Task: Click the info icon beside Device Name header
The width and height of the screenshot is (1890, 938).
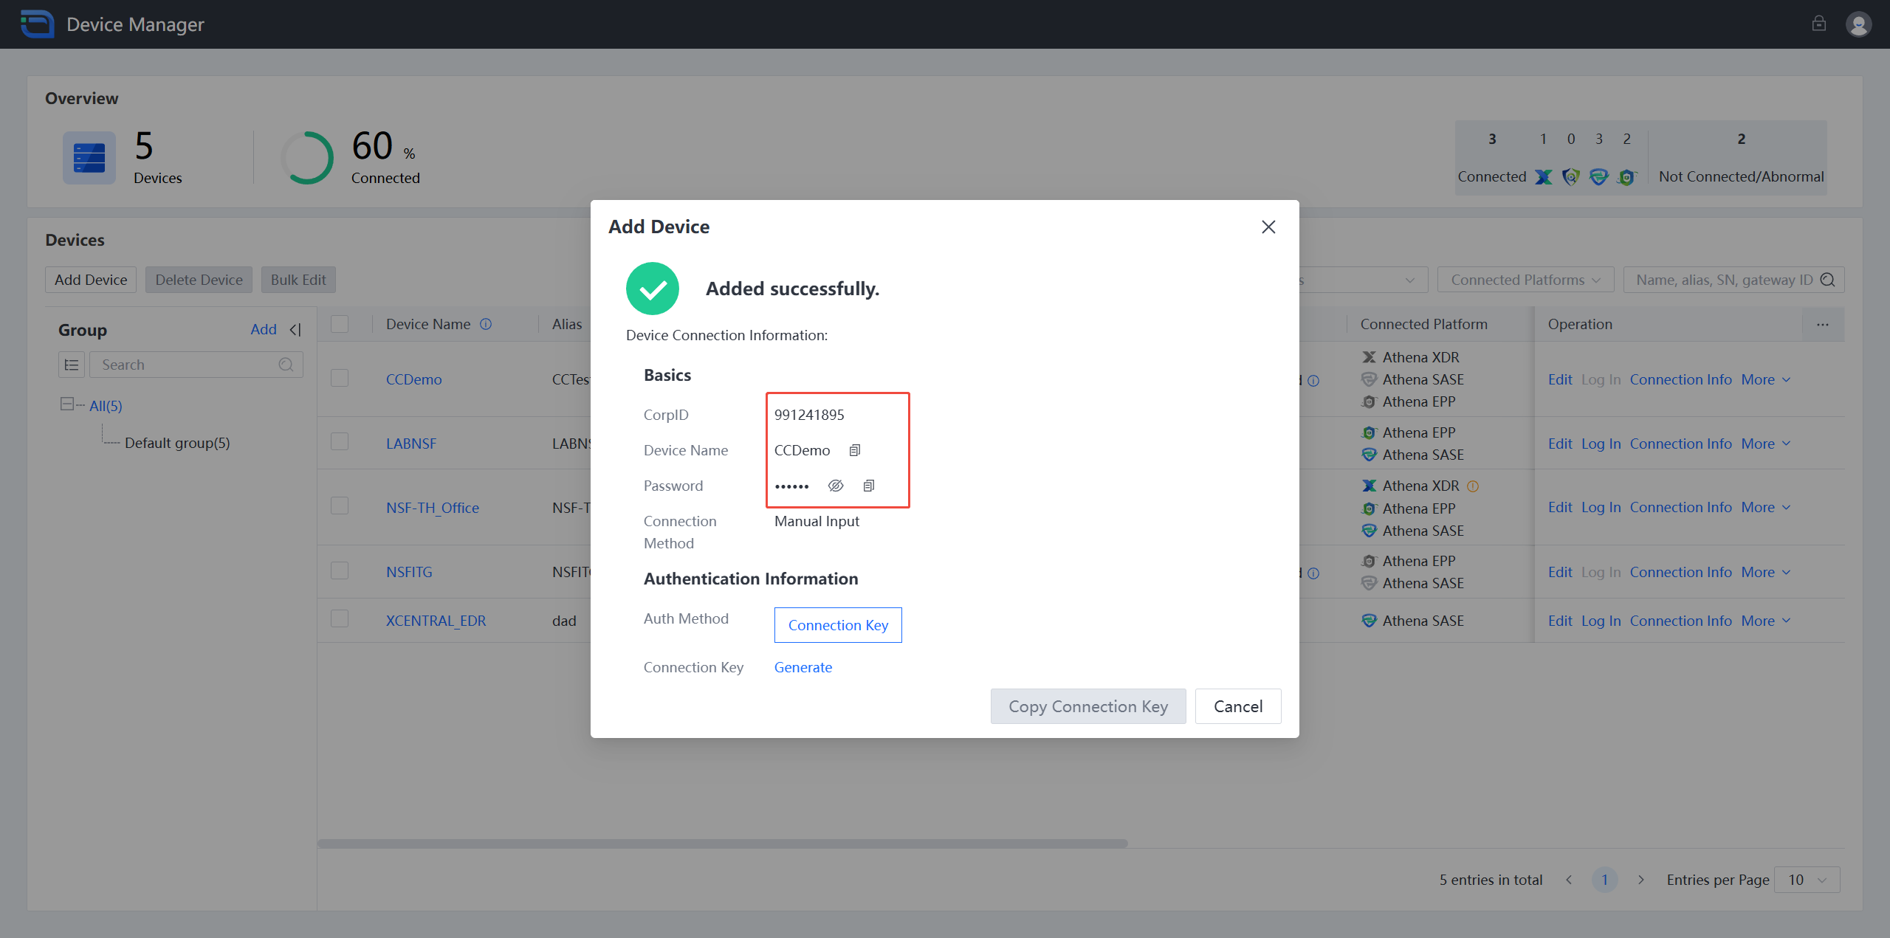Action: click(486, 323)
